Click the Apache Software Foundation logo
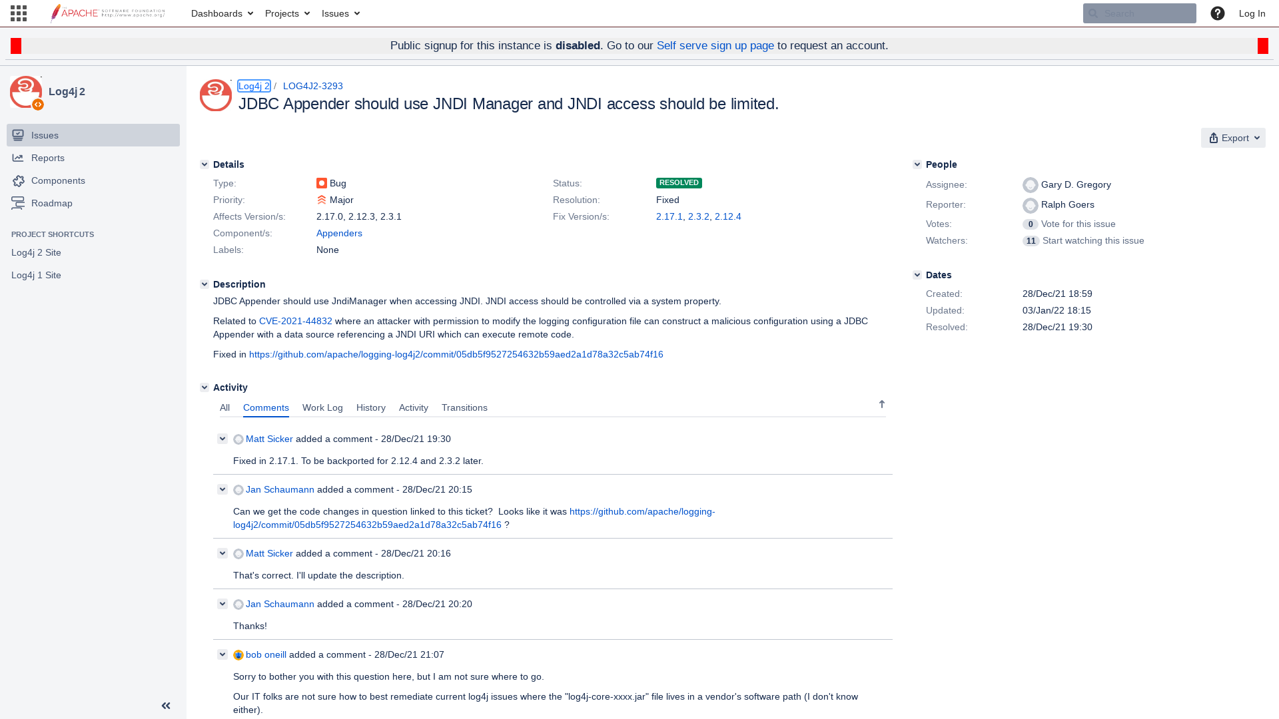 [107, 13]
